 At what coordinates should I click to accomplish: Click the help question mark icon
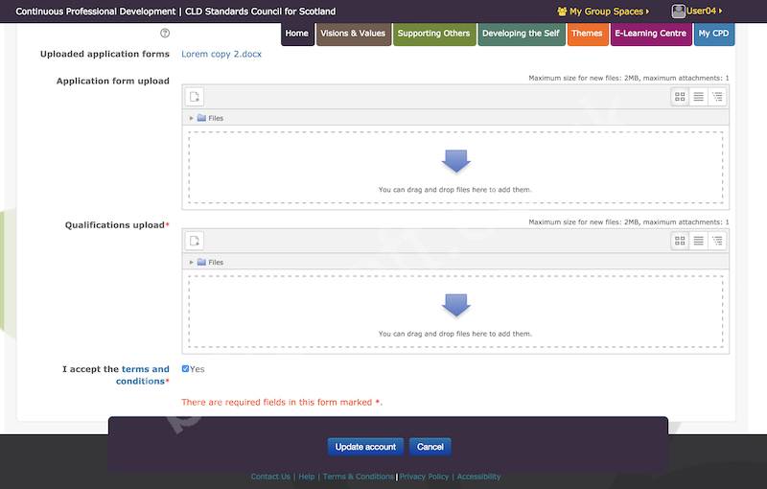pyautogui.click(x=165, y=34)
